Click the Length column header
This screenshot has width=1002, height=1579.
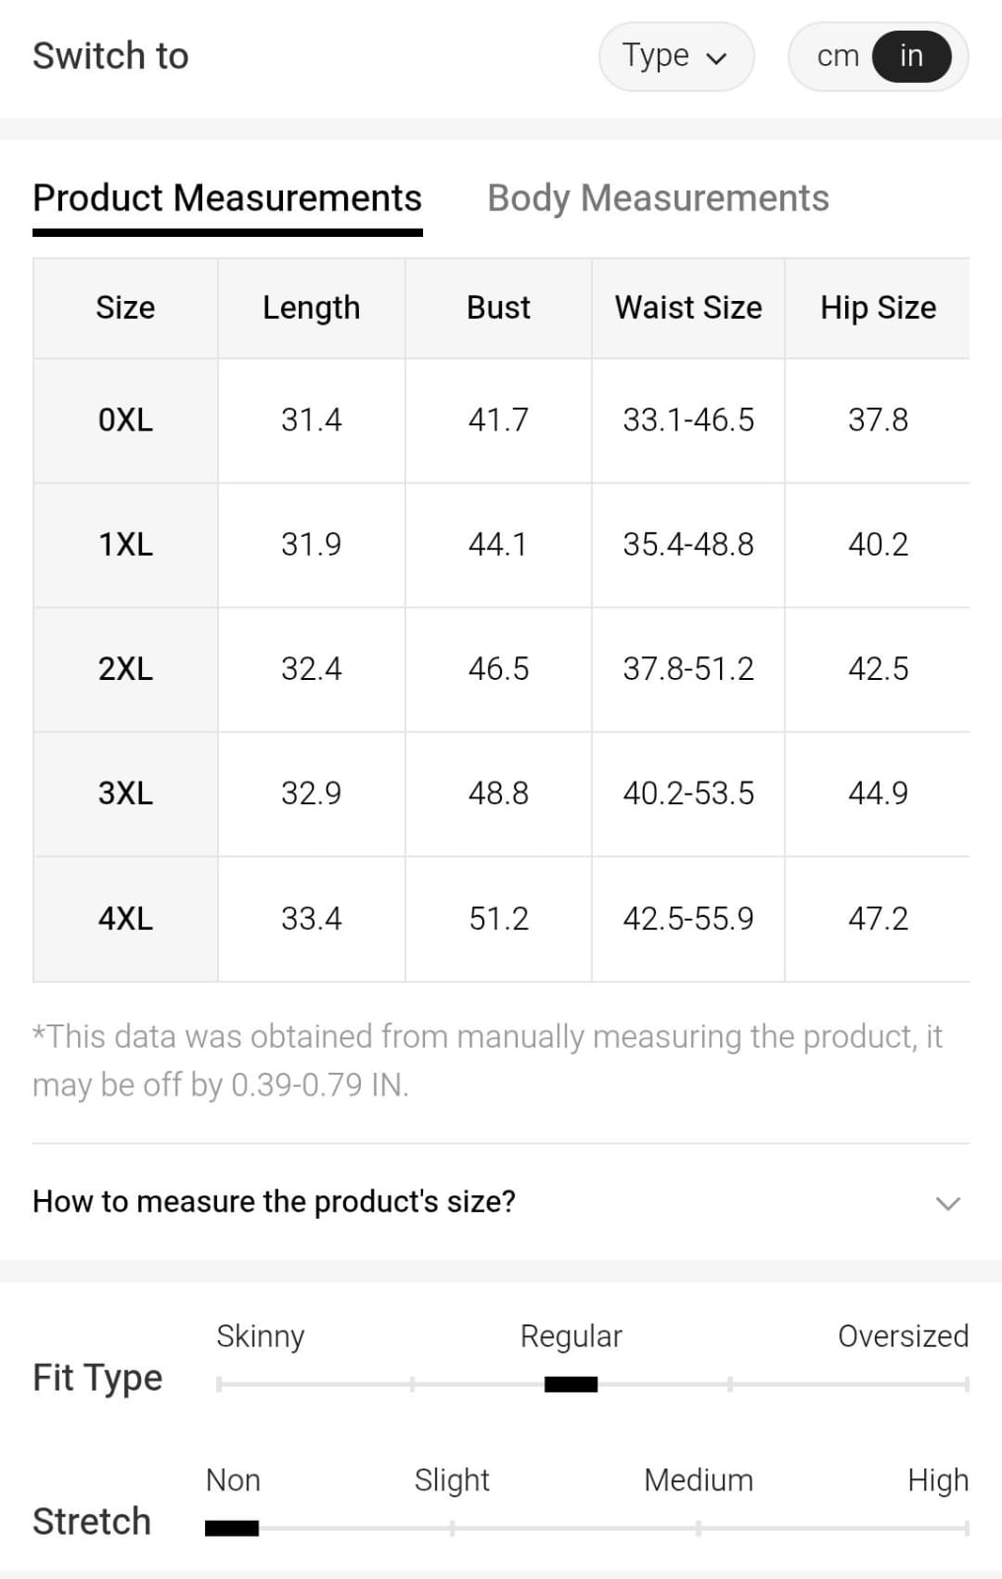click(311, 308)
